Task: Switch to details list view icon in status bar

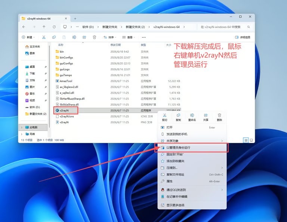Action: [x=246, y=140]
